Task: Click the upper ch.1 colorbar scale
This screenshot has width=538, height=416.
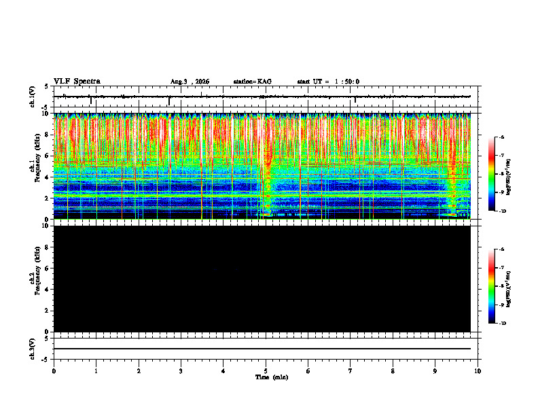Action: point(491,174)
